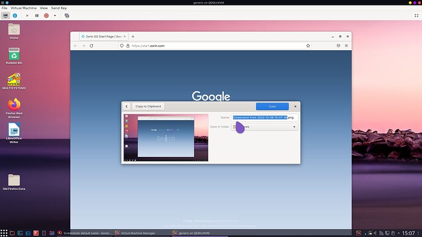Image resolution: width=422 pixels, height=237 pixels.
Task: Click the screenshot preview thumbnail
Action: point(166,137)
